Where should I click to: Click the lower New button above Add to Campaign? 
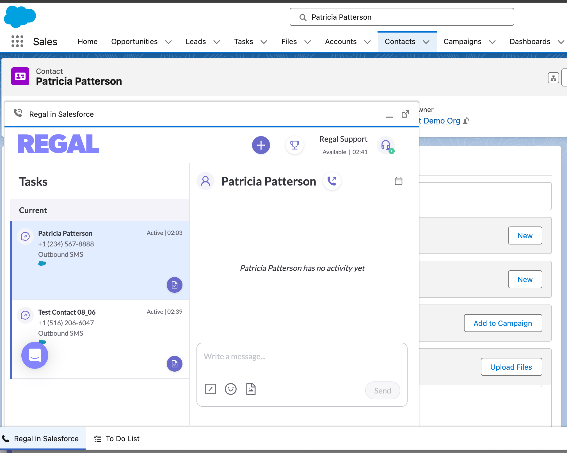pos(525,279)
